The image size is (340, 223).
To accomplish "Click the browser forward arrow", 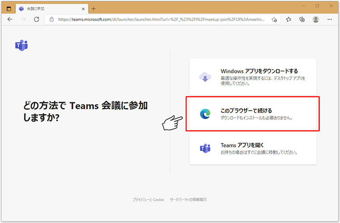I will (x=23, y=19).
